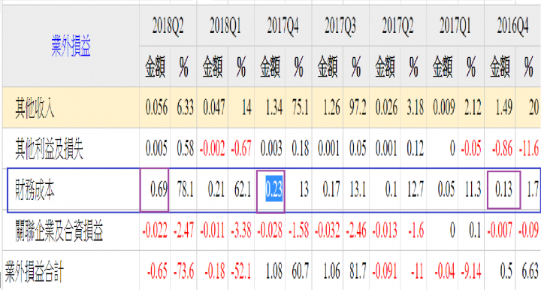Click the 其他收入 row label

35,107
